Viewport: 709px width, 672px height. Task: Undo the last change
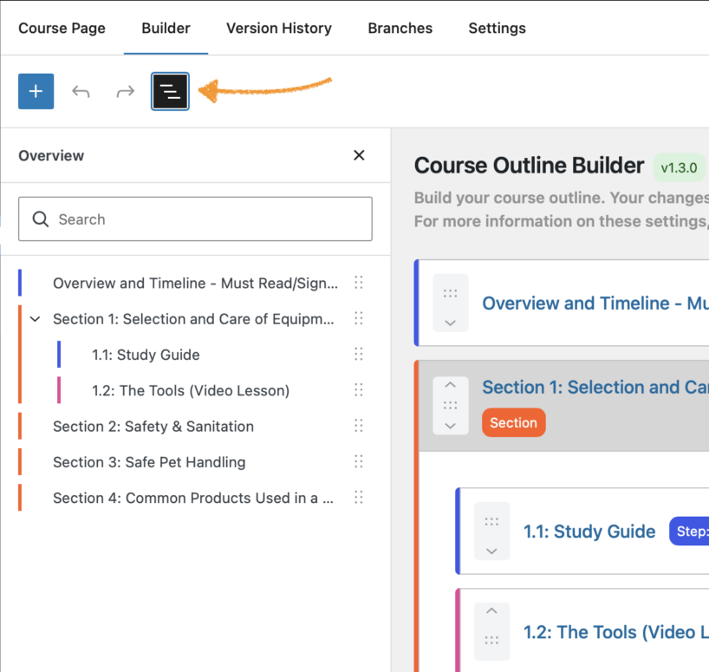81,91
